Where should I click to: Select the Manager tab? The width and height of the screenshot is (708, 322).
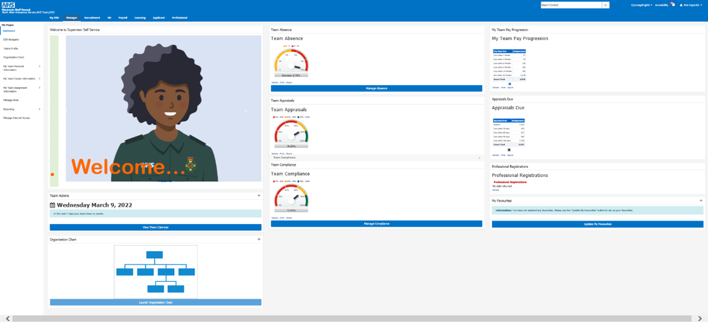pos(71,17)
